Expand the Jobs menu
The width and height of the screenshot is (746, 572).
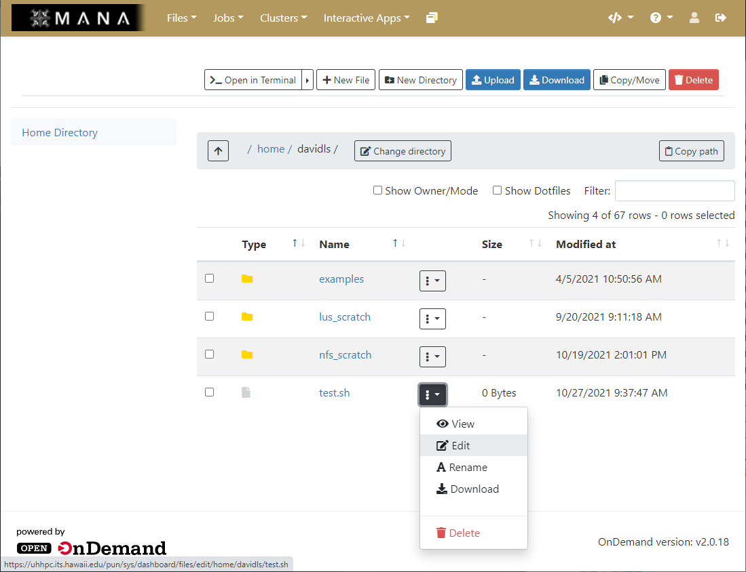pyautogui.click(x=228, y=18)
